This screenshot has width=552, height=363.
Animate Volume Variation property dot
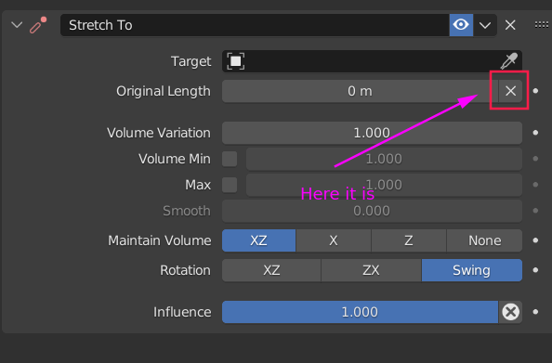535,133
